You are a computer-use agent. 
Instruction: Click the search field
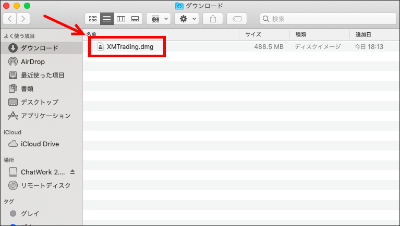[327, 19]
